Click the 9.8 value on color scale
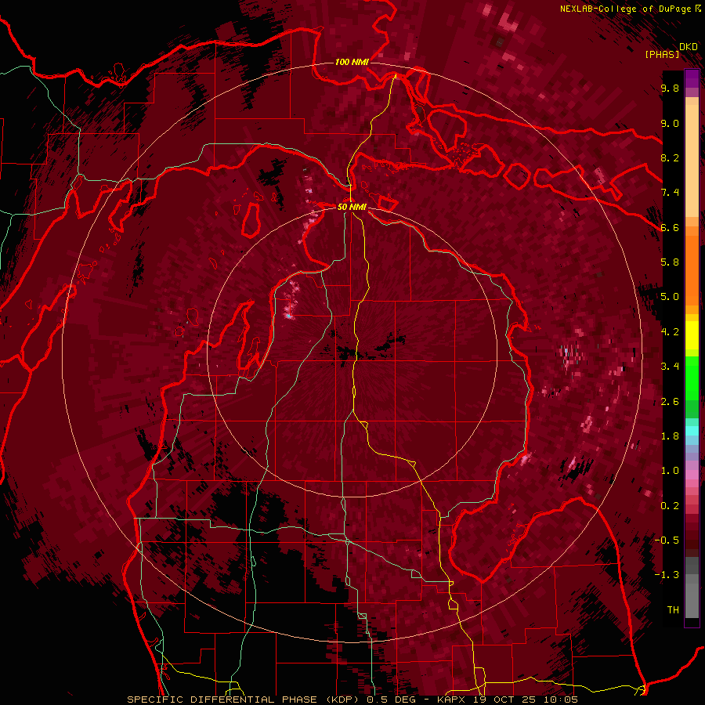Image resolution: width=705 pixels, height=705 pixels. tap(670, 89)
